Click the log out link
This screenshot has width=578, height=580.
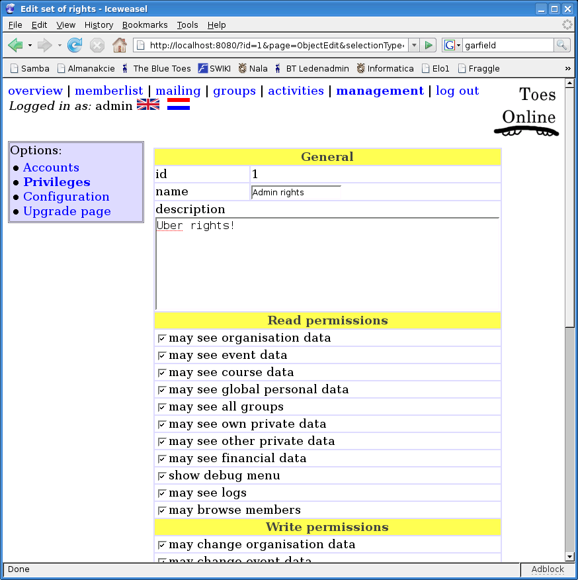(x=457, y=91)
